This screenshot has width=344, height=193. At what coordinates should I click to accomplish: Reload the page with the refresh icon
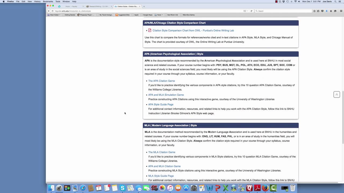click(x=252, y=11)
